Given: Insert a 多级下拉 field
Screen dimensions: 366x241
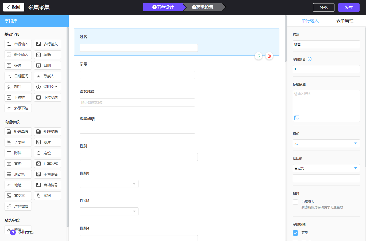Looking at the screenshot, I should (x=18, y=108).
